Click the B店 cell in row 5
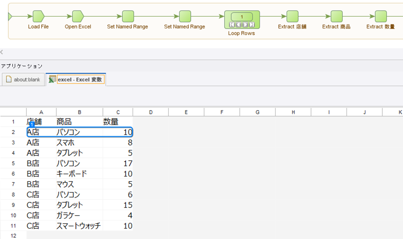Viewport: 403px width, 239px height. [41, 163]
